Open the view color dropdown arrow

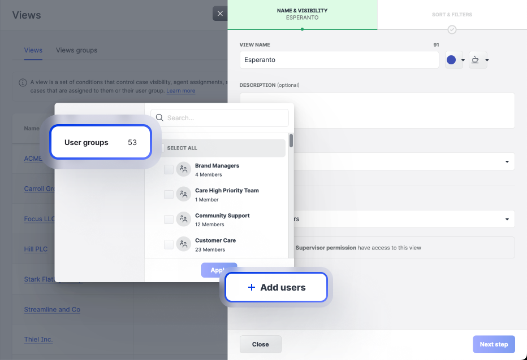click(463, 60)
